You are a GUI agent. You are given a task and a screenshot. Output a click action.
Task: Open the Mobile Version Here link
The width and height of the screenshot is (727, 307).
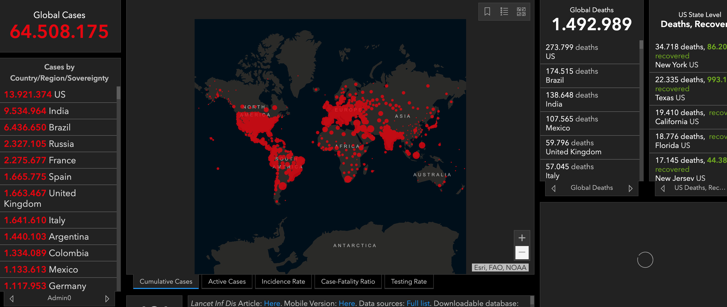pyautogui.click(x=347, y=303)
